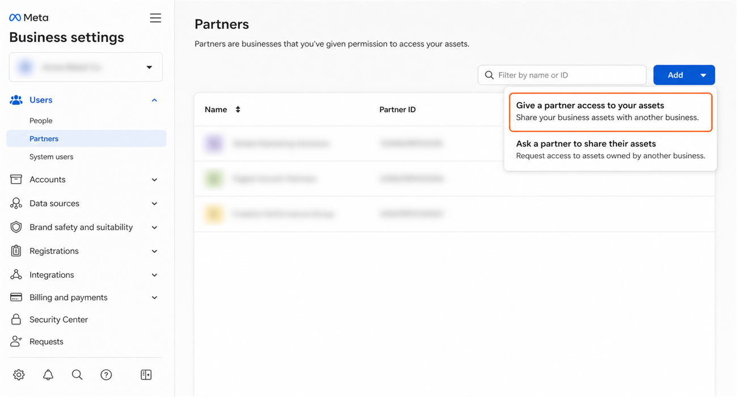Viewport: 737px width, 397px height.
Task: Open People under Users
Action: click(41, 121)
